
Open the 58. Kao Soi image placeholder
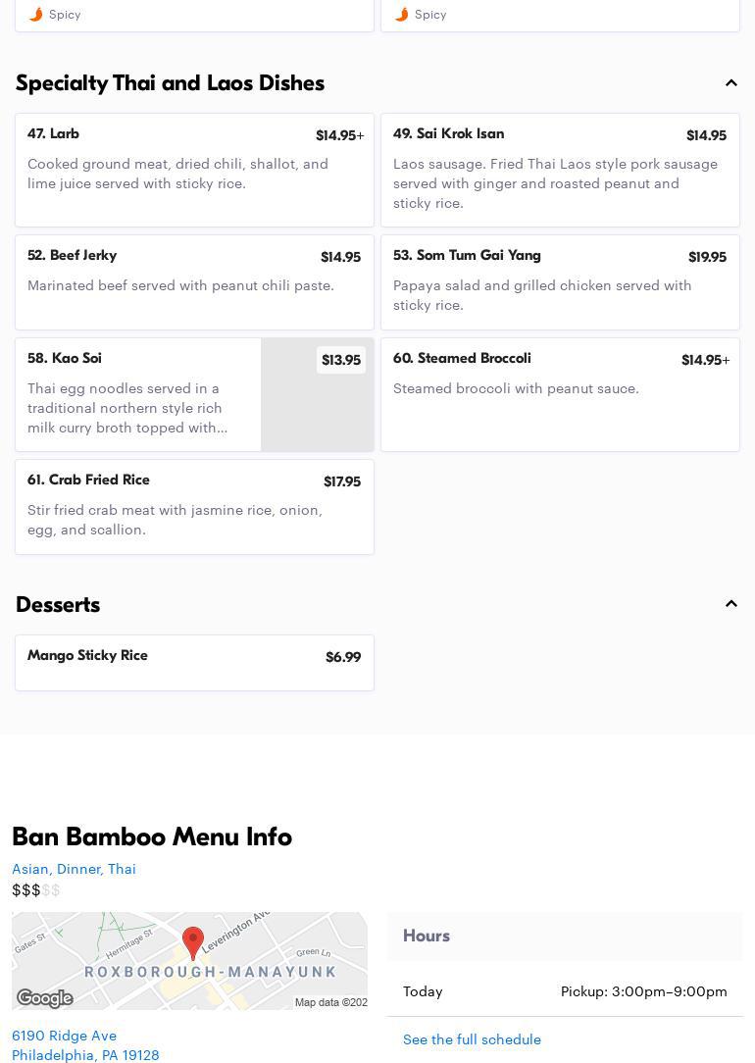(317, 394)
